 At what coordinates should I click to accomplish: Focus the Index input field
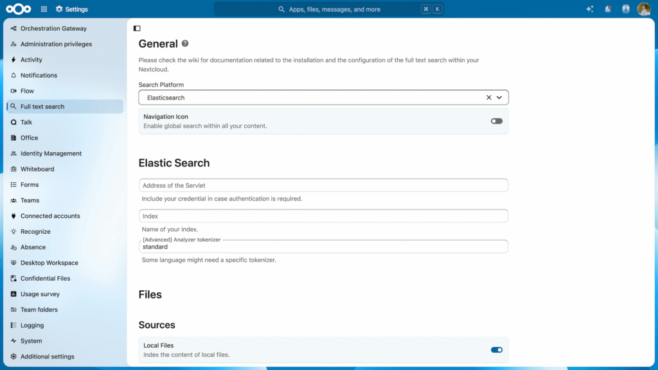pyautogui.click(x=323, y=216)
